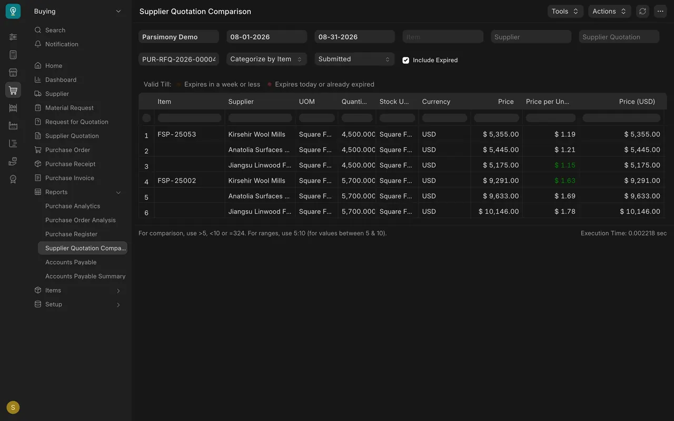This screenshot has width=674, height=421.
Task: Click the refresh report icon
Action: (x=642, y=11)
